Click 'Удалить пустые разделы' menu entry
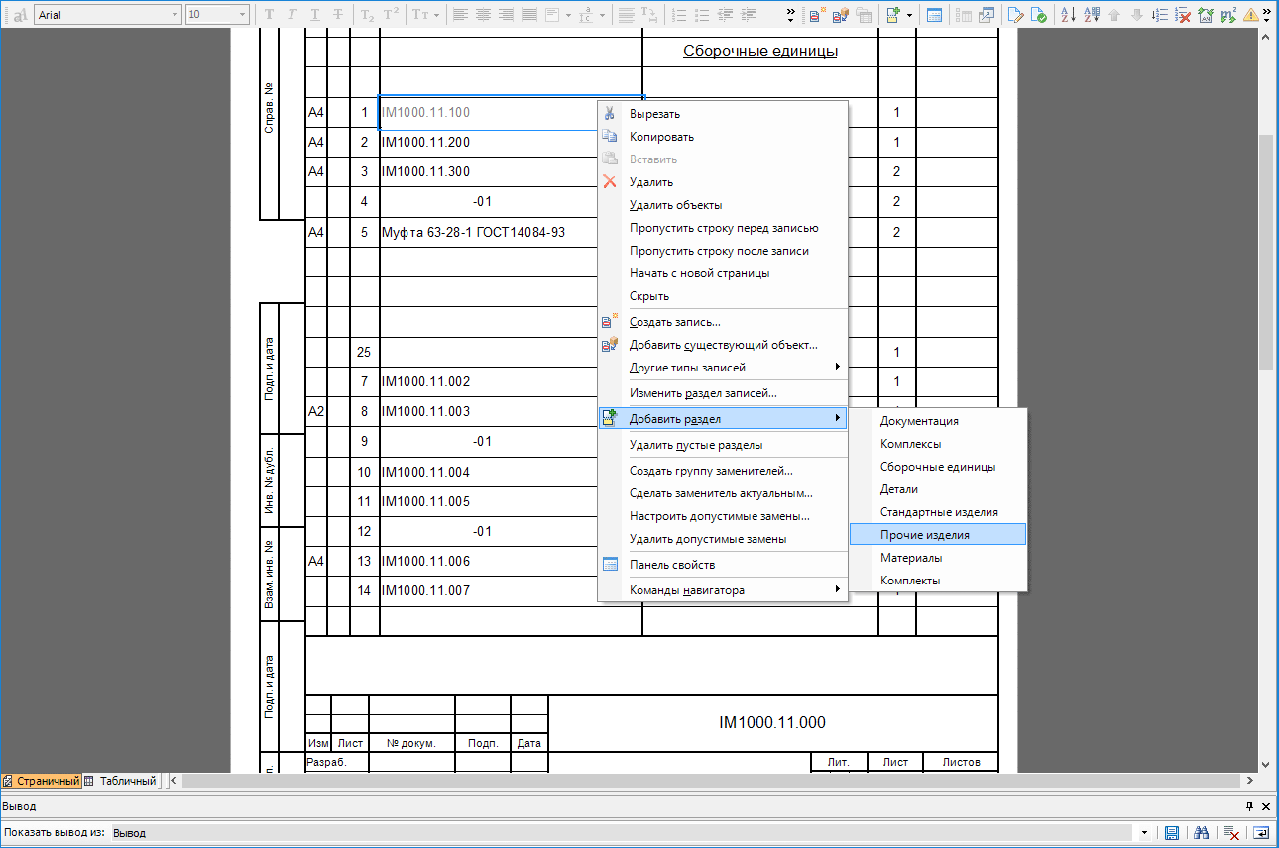Screen dimensions: 1279x848 click(x=695, y=445)
